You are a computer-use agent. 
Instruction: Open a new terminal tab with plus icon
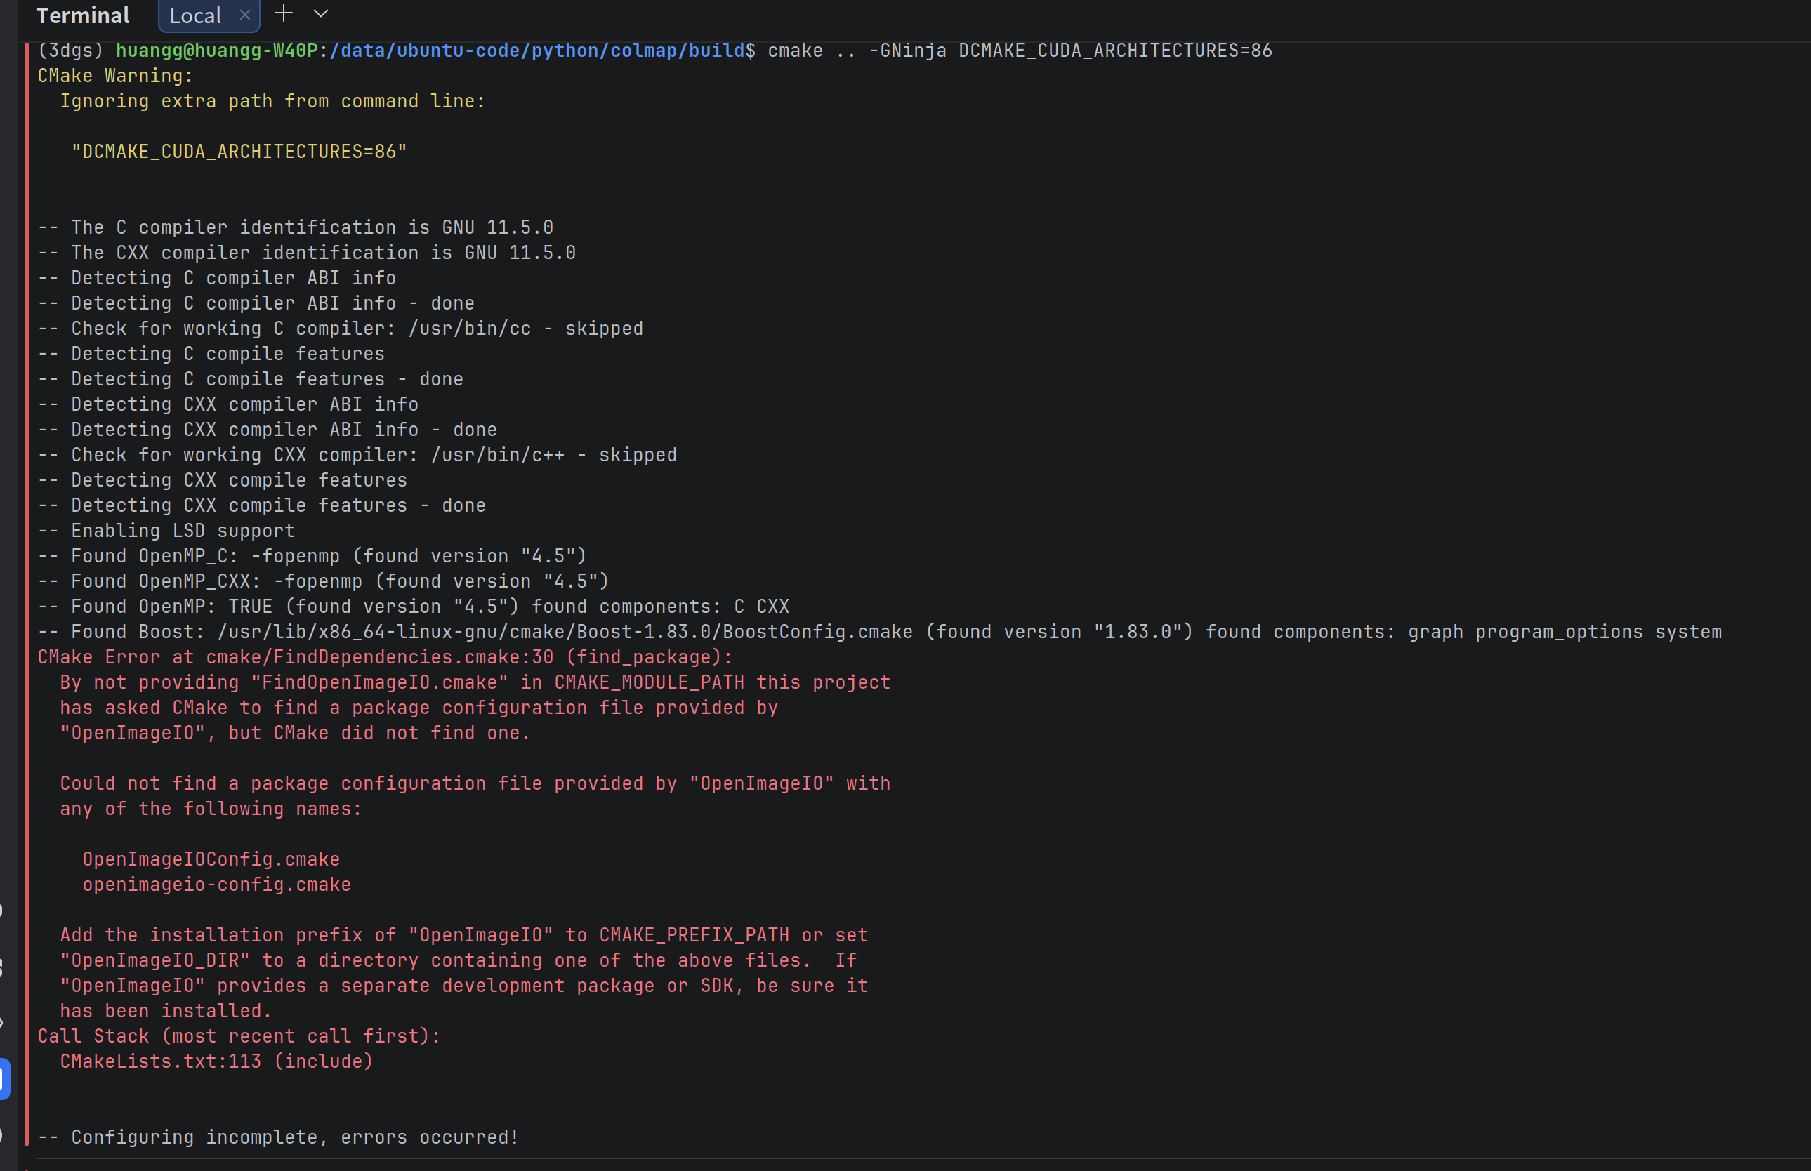(x=283, y=13)
